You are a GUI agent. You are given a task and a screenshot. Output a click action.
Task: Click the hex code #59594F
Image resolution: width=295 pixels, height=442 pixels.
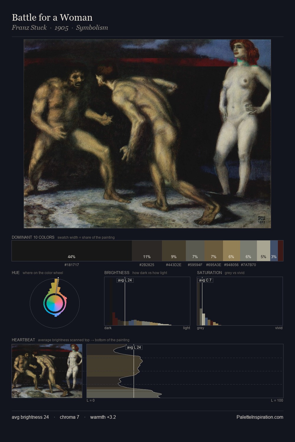pyautogui.click(x=195, y=265)
